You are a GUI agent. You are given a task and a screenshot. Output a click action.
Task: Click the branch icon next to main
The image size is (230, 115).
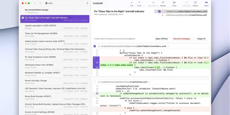point(46,3)
